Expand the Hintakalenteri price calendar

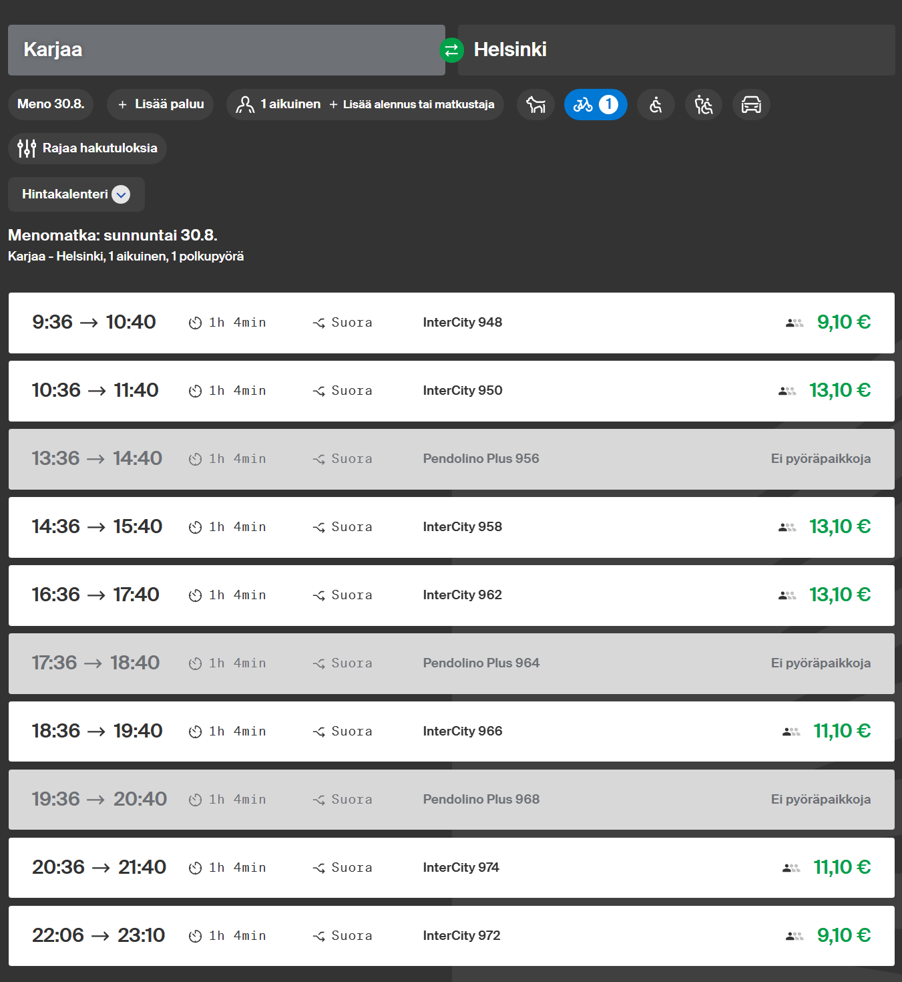click(x=76, y=194)
